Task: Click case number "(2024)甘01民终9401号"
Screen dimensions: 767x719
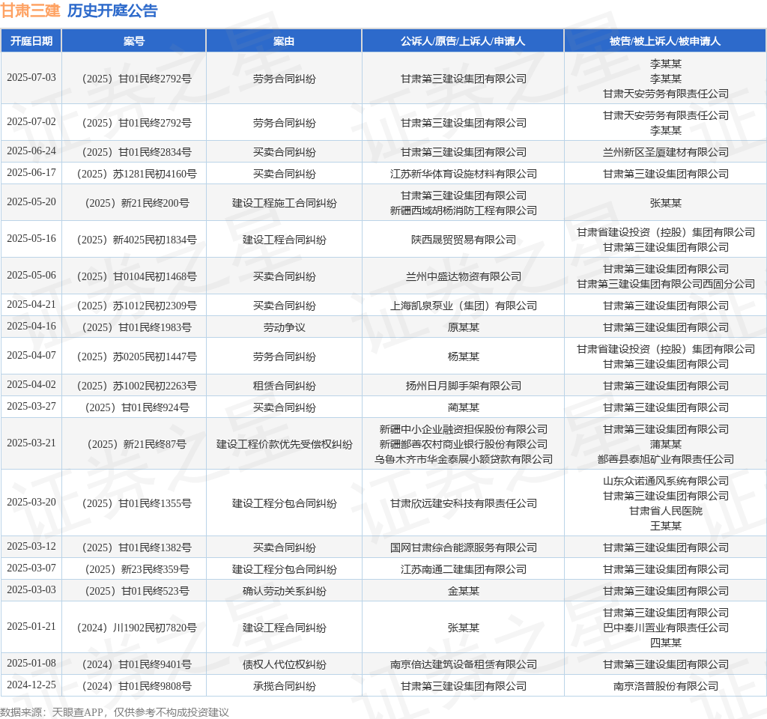Action: 136,664
